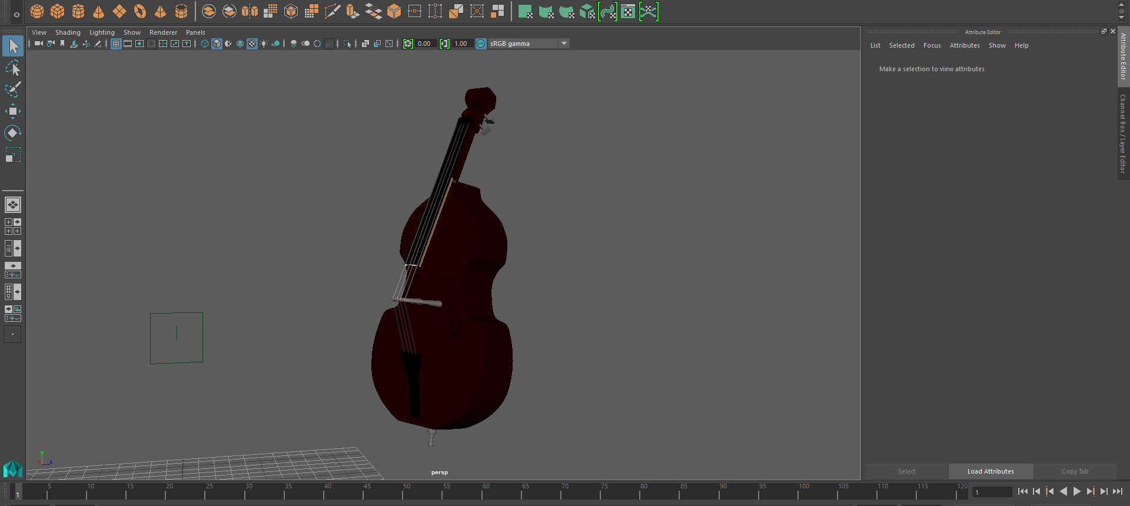Image resolution: width=1130 pixels, height=506 pixels.
Task: Create a polygon sphere from the shelf
Action: pyautogui.click(x=37, y=11)
